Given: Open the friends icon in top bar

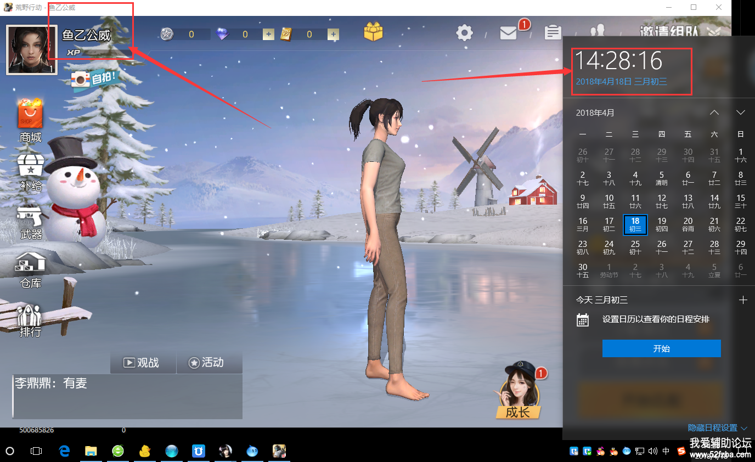Looking at the screenshot, I should (x=597, y=30).
